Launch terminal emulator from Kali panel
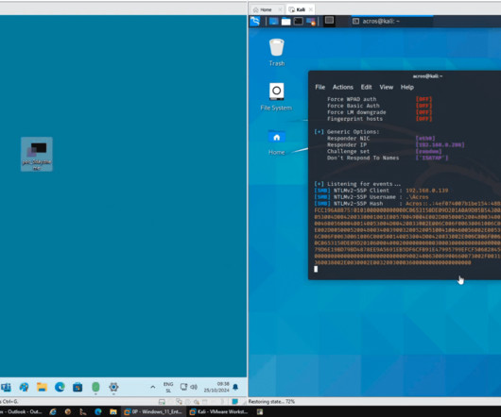The width and height of the screenshot is (501, 417). (298, 22)
